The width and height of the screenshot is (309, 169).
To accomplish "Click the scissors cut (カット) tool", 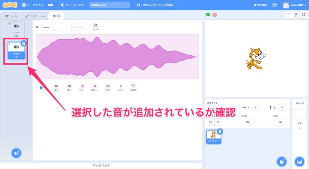I will 95,27.
